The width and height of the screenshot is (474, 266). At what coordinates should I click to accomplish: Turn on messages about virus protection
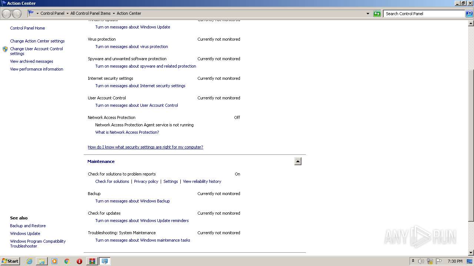[x=131, y=47]
